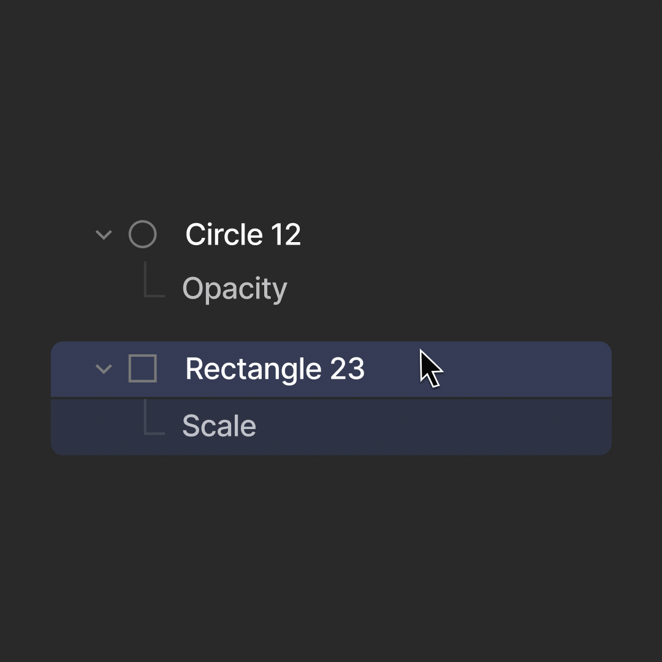Screen dimensions: 662x662
Task: Click indent space left of Scale connector
Action: pyautogui.click(x=97, y=427)
